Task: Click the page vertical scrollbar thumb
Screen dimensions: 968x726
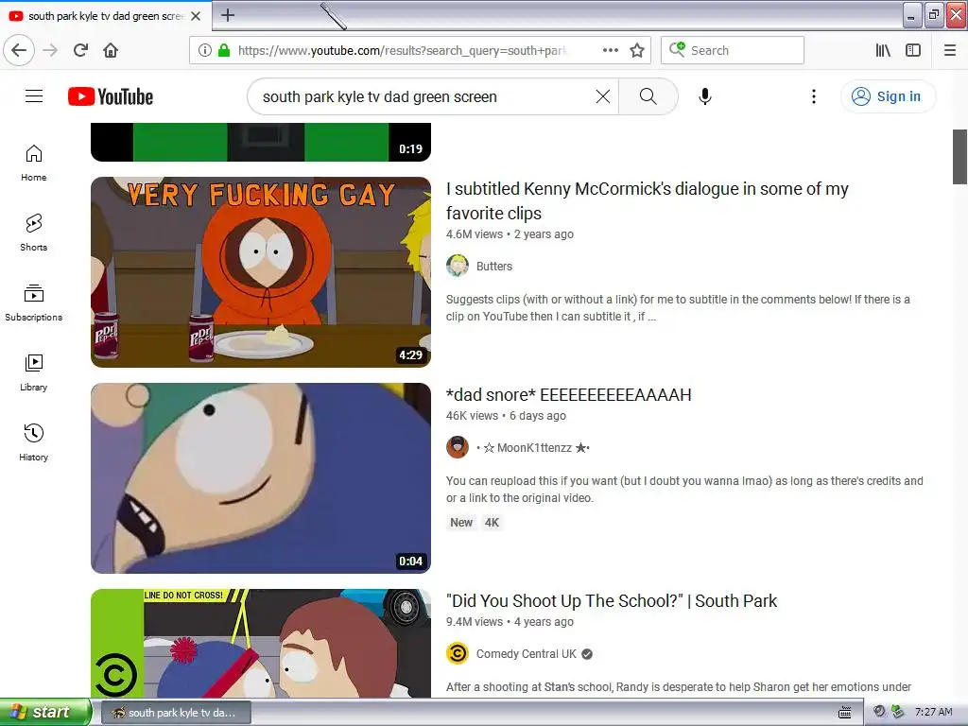Action: [959, 157]
